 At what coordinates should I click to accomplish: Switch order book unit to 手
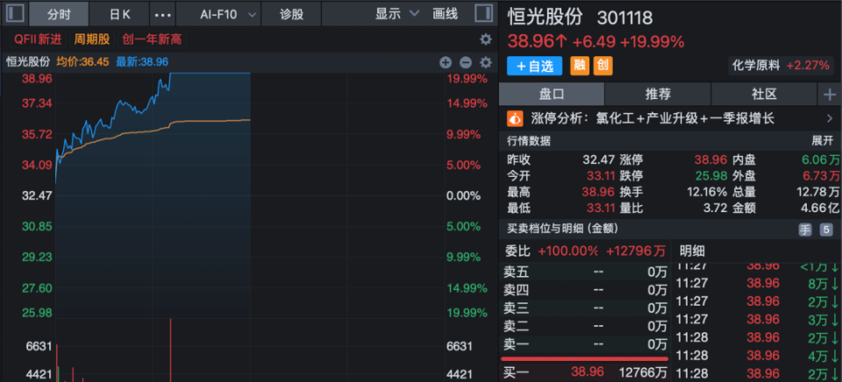point(805,230)
